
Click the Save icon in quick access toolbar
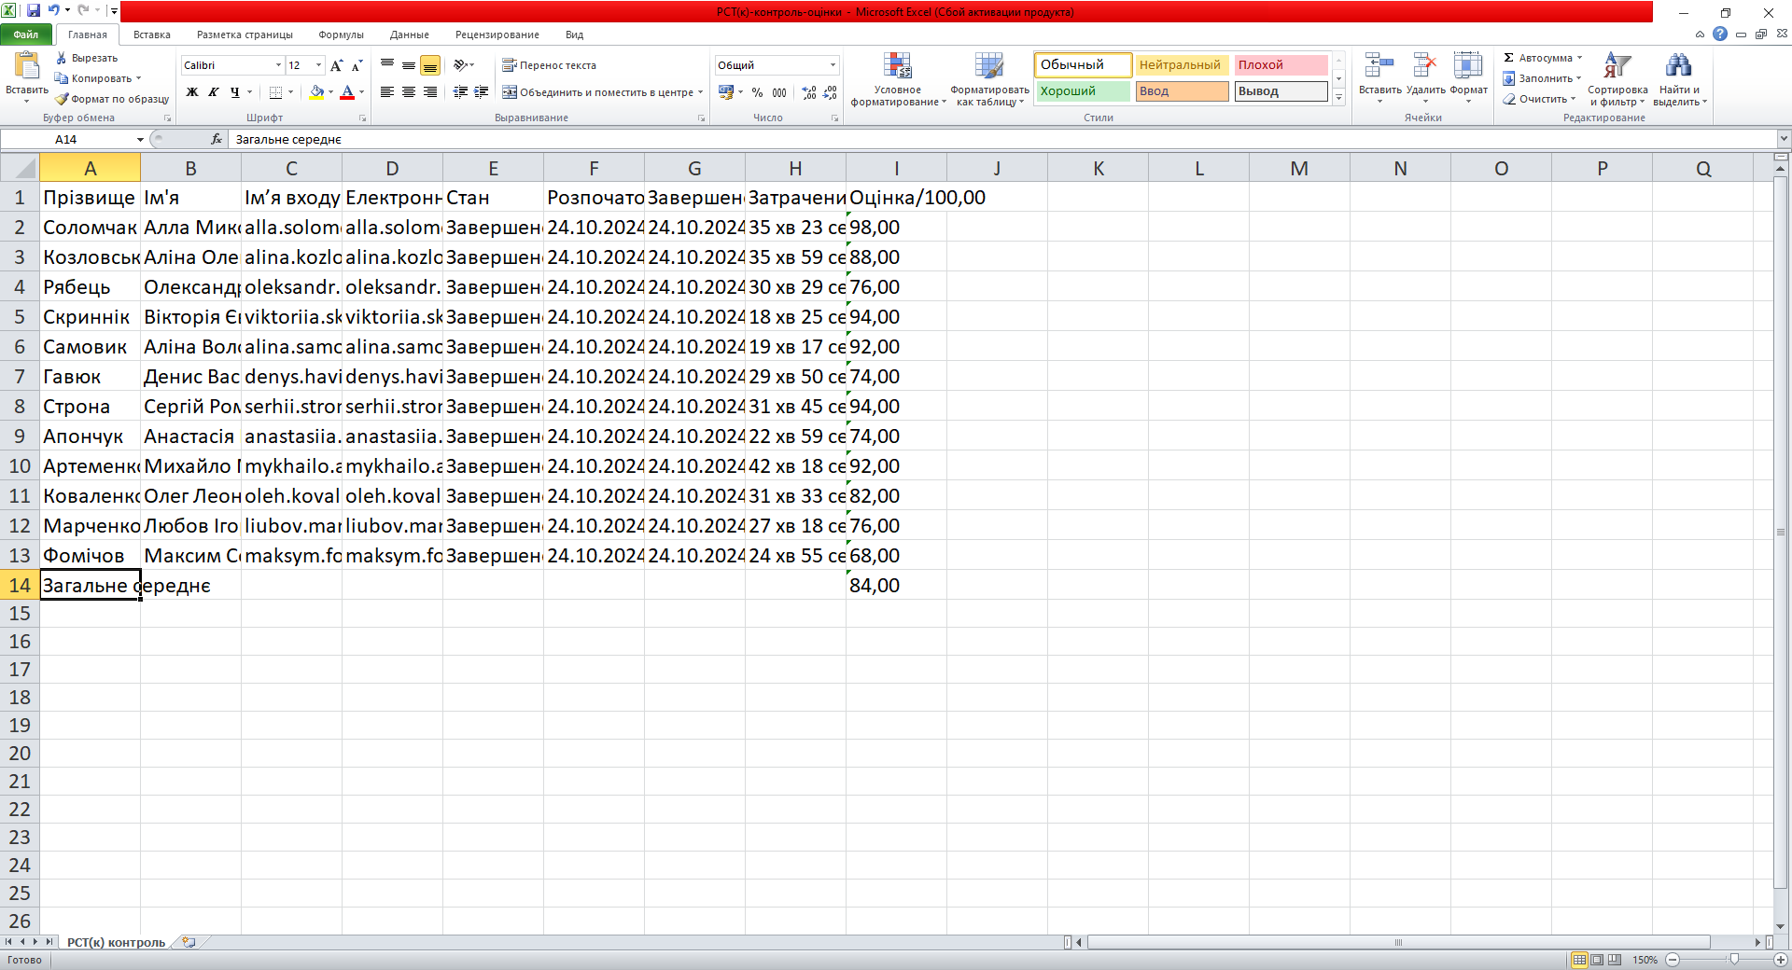(x=33, y=10)
